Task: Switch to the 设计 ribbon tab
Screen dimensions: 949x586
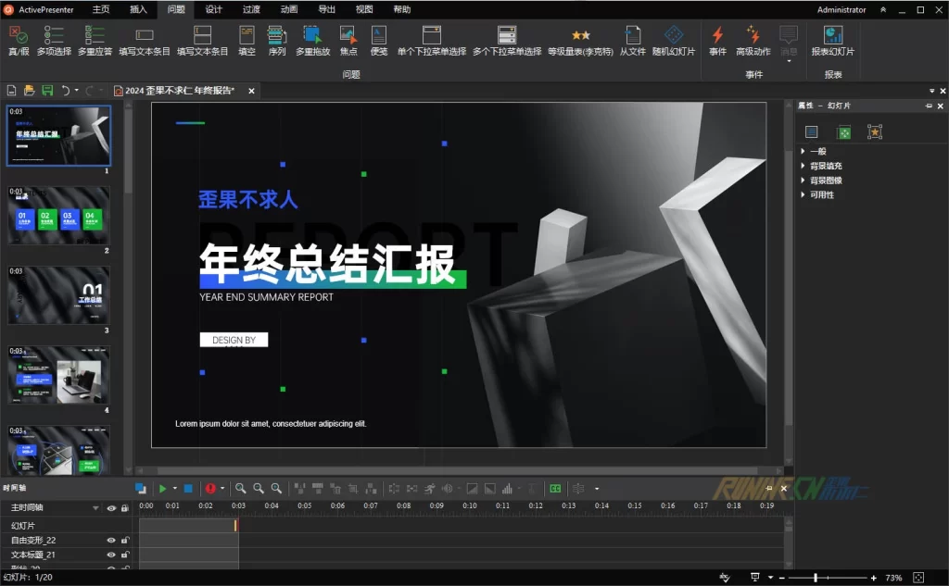Action: 213,9
